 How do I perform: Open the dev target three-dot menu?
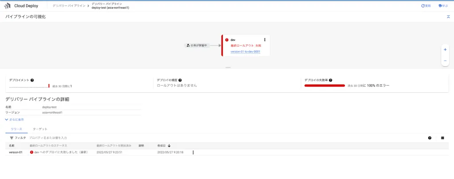click(265, 39)
